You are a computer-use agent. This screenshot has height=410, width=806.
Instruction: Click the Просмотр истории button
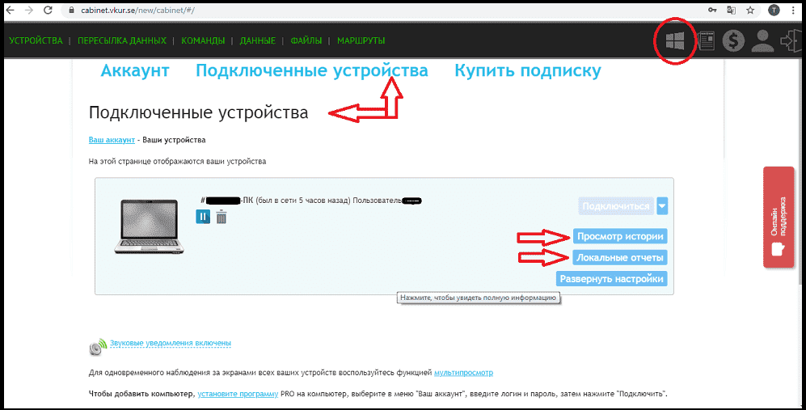[620, 236]
